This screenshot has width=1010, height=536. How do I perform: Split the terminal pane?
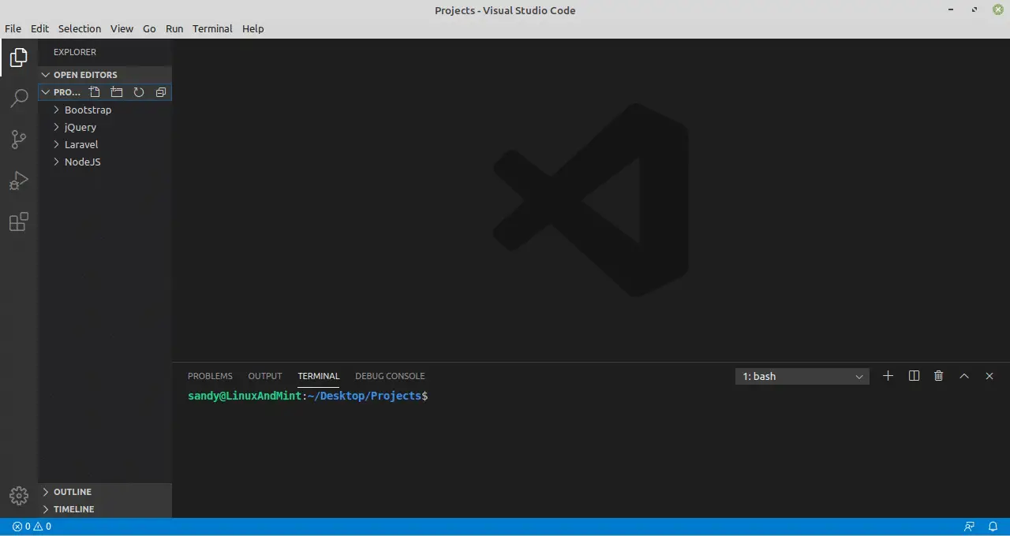click(x=913, y=376)
